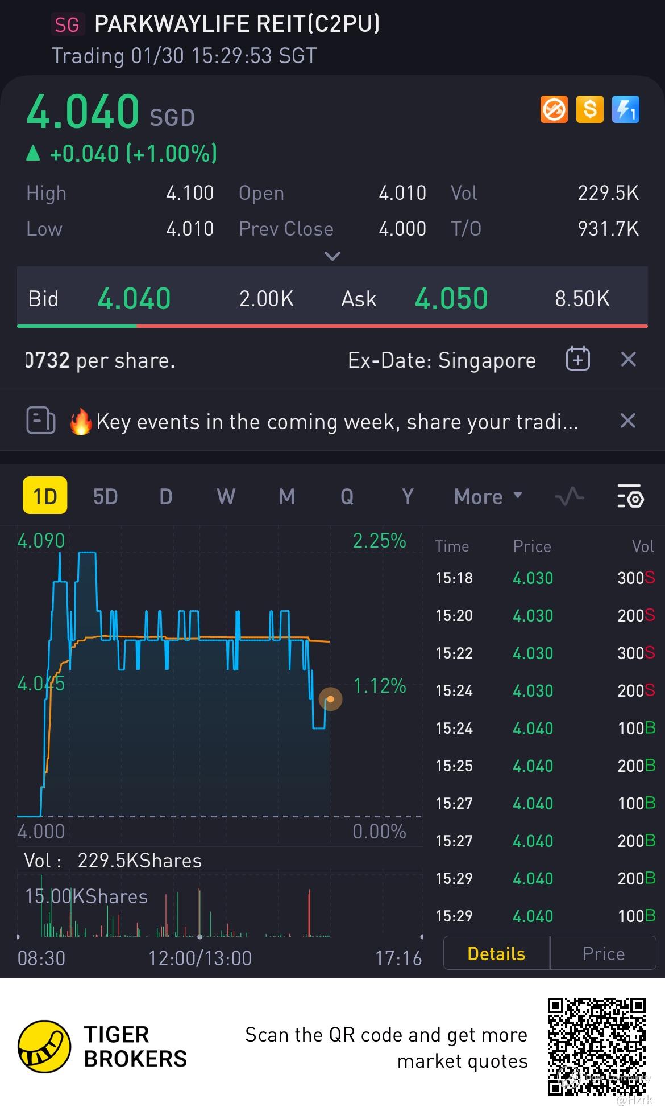Switch the chart to 5D view

click(x=105, y=496)
